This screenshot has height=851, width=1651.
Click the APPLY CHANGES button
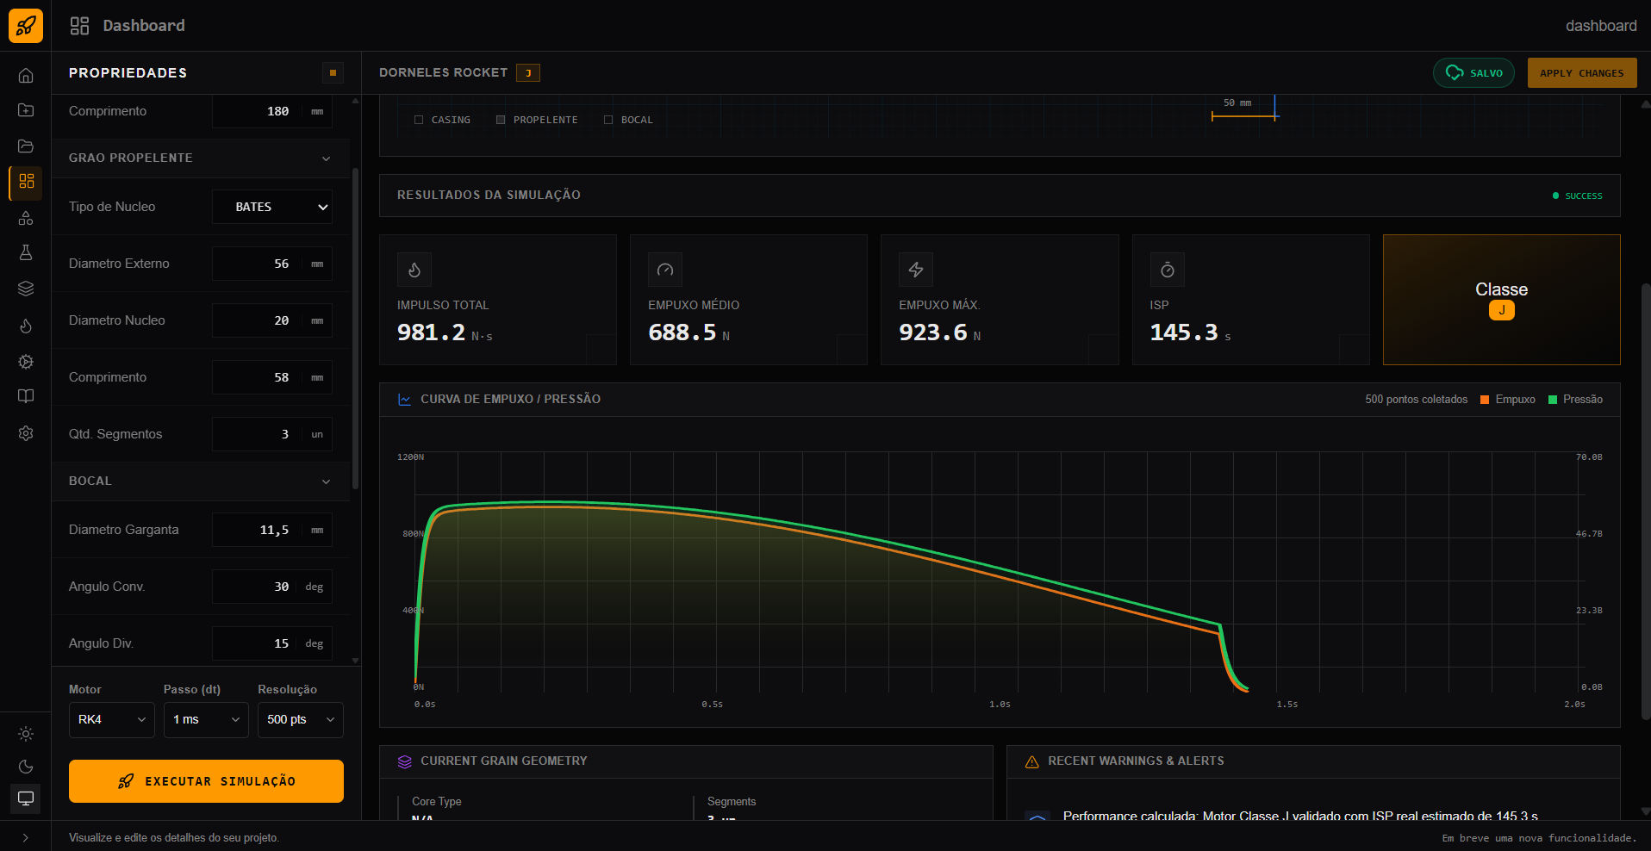click(x=1582, y=73)
